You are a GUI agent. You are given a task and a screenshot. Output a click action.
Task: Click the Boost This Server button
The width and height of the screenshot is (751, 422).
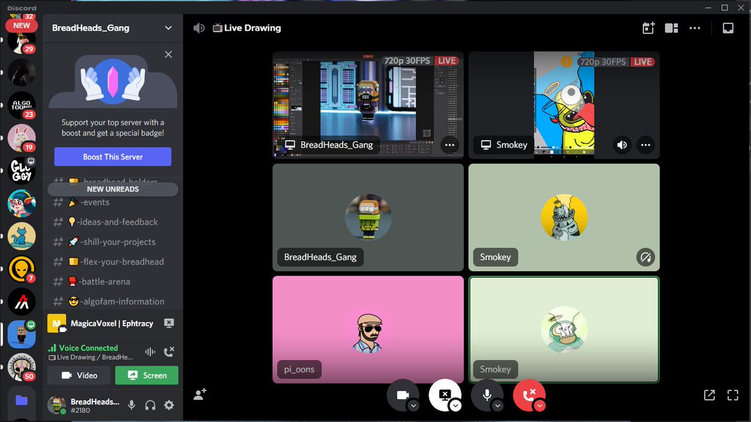point(113,157)
